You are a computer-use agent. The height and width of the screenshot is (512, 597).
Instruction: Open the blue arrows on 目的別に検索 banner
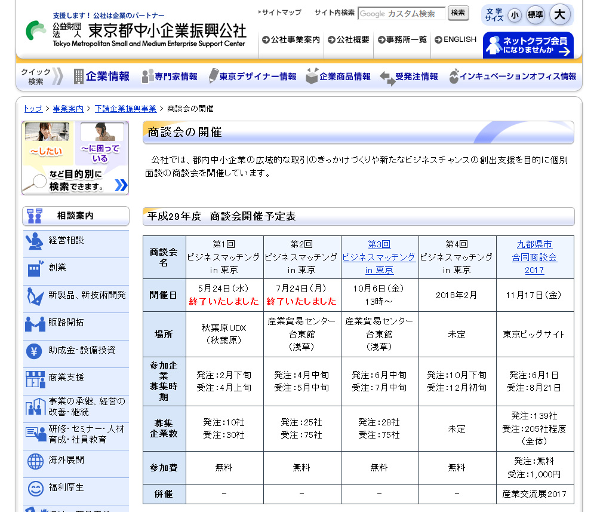[x=121, y=185]
